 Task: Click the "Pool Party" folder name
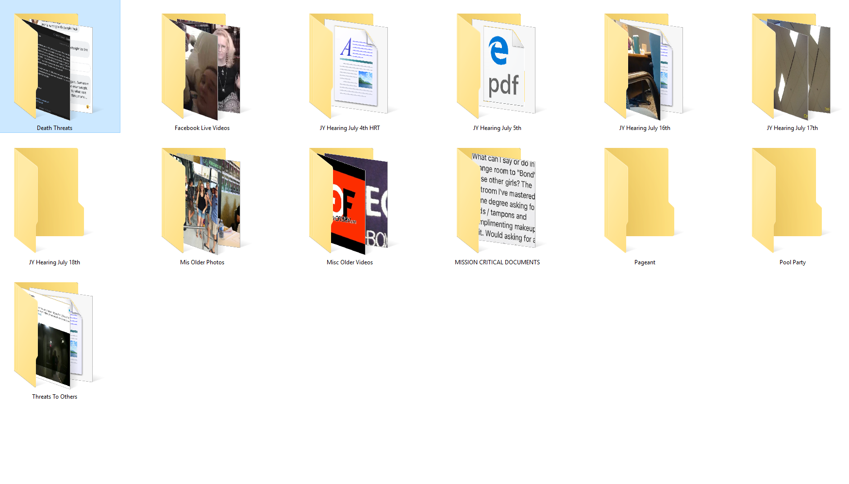pyautogui.click(x=792, y=262)
